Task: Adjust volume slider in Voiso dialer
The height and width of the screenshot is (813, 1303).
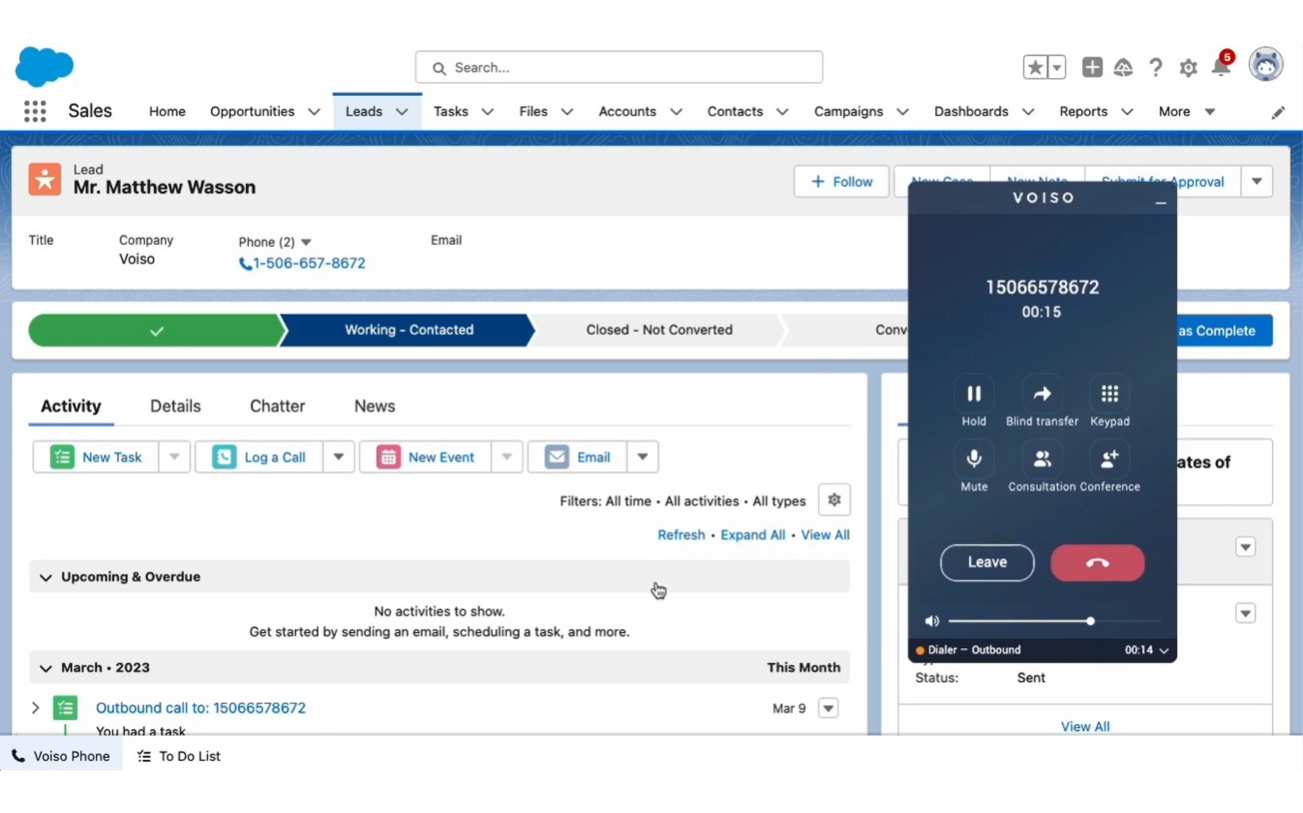Action: coord(1089,621)
